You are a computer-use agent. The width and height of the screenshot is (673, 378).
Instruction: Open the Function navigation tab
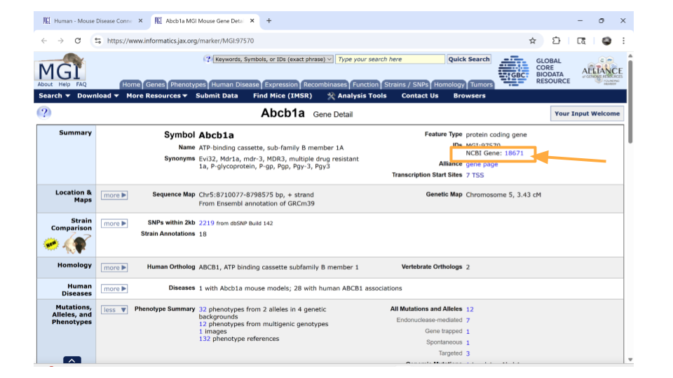pos(365,85)
